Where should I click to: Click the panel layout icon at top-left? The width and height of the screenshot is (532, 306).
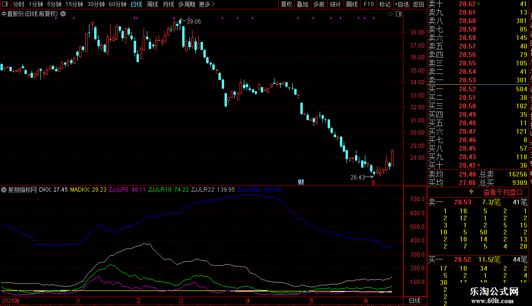coord(6,4)
